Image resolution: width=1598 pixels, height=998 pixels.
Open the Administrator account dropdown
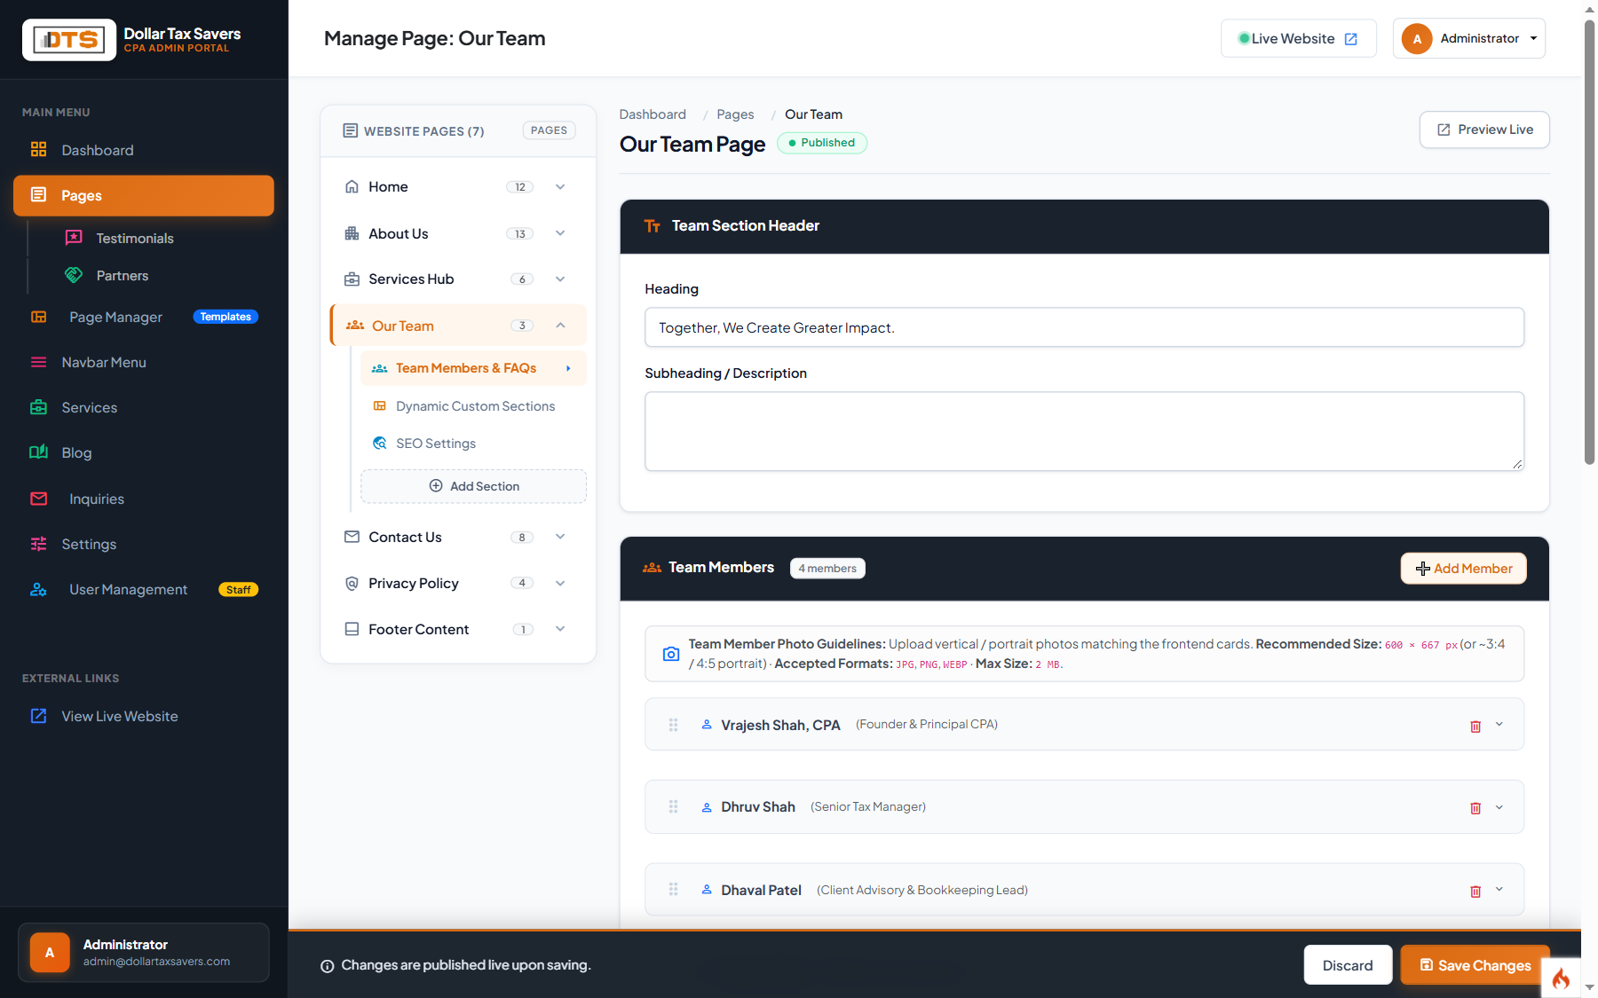click(1468, 39)
